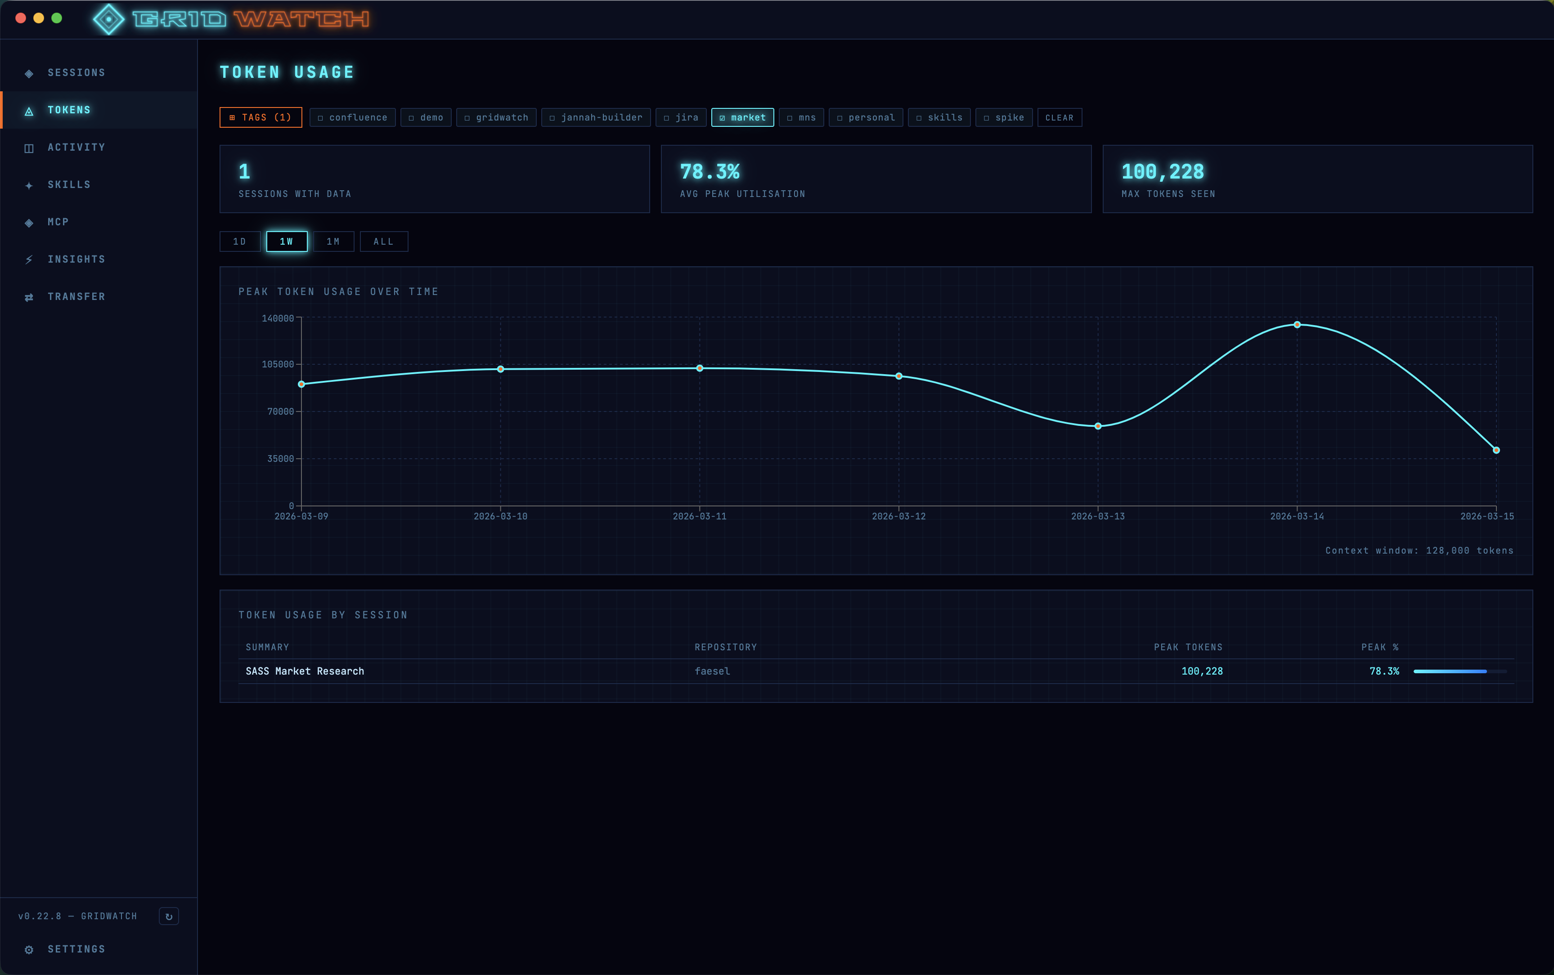Click the Settings gear icon

coord(29,949)
